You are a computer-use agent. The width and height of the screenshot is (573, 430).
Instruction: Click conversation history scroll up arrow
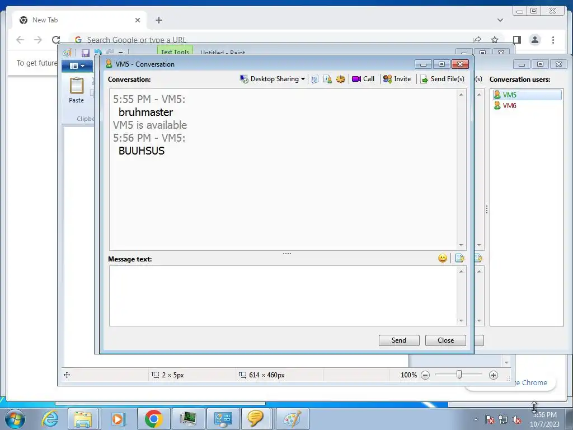click(x=461, y=95)
